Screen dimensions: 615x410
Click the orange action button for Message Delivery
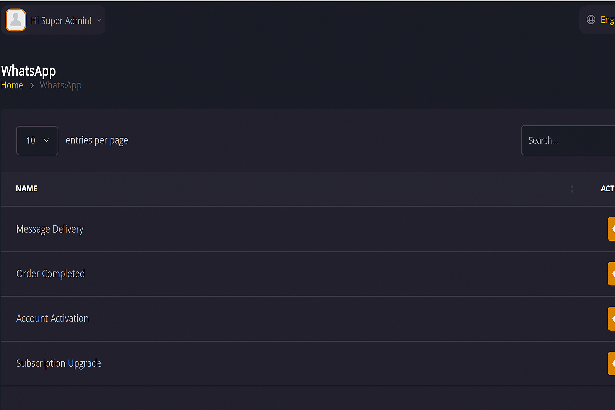pos(611,229)
